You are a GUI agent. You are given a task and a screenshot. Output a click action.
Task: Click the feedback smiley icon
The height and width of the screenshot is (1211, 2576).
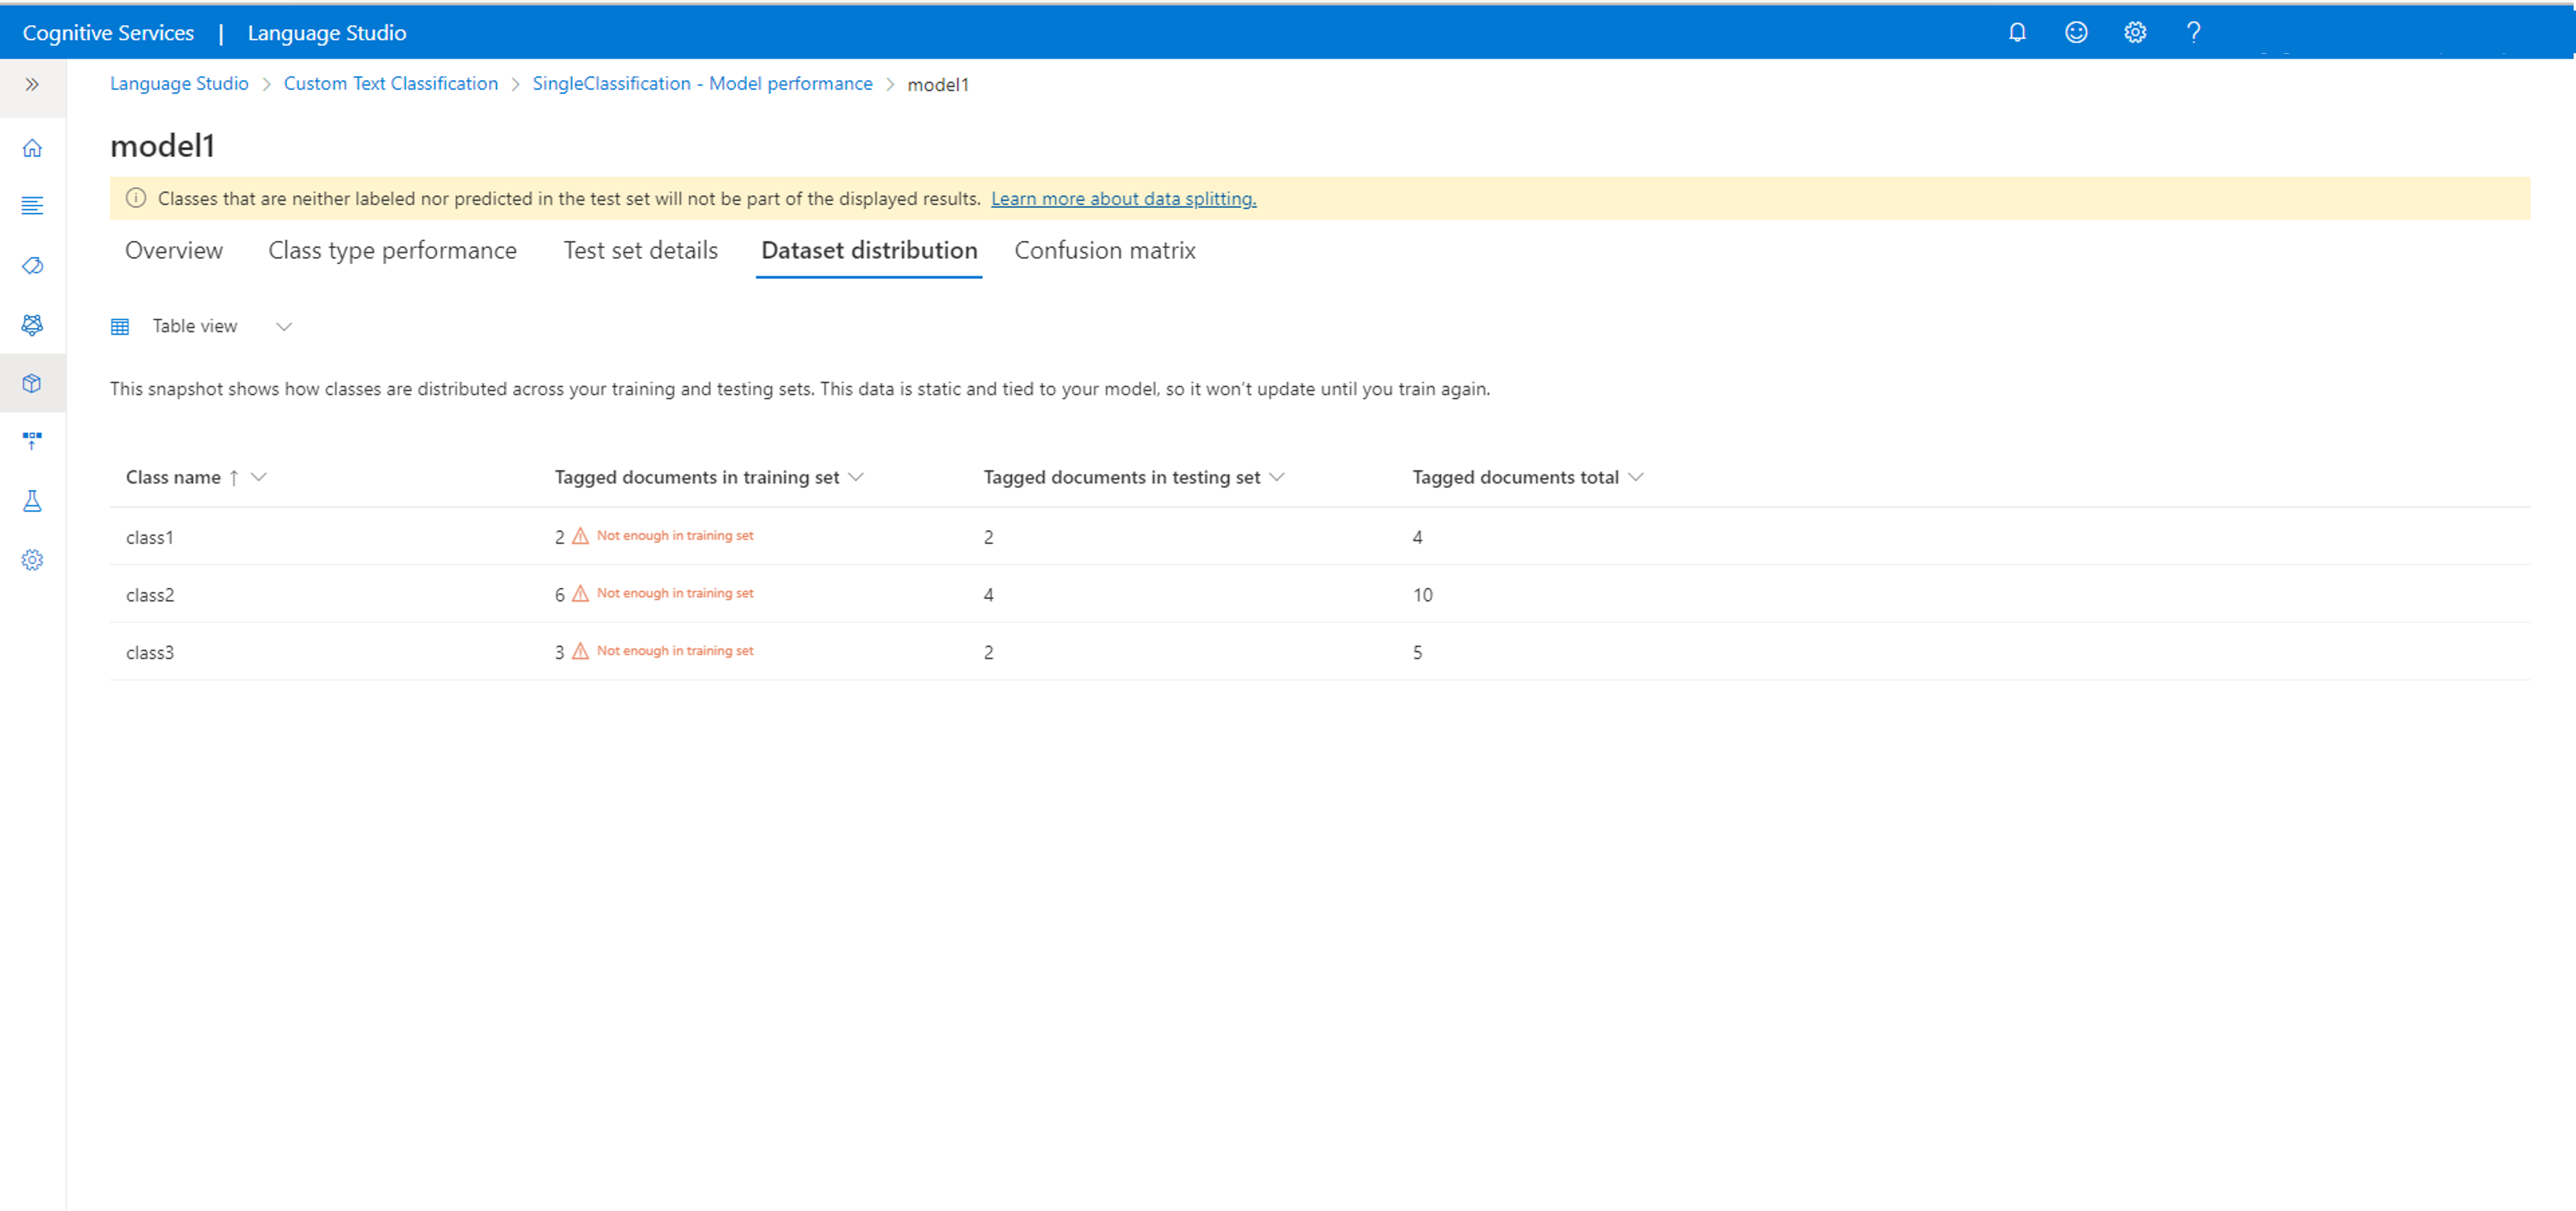tap(2076, 33)
